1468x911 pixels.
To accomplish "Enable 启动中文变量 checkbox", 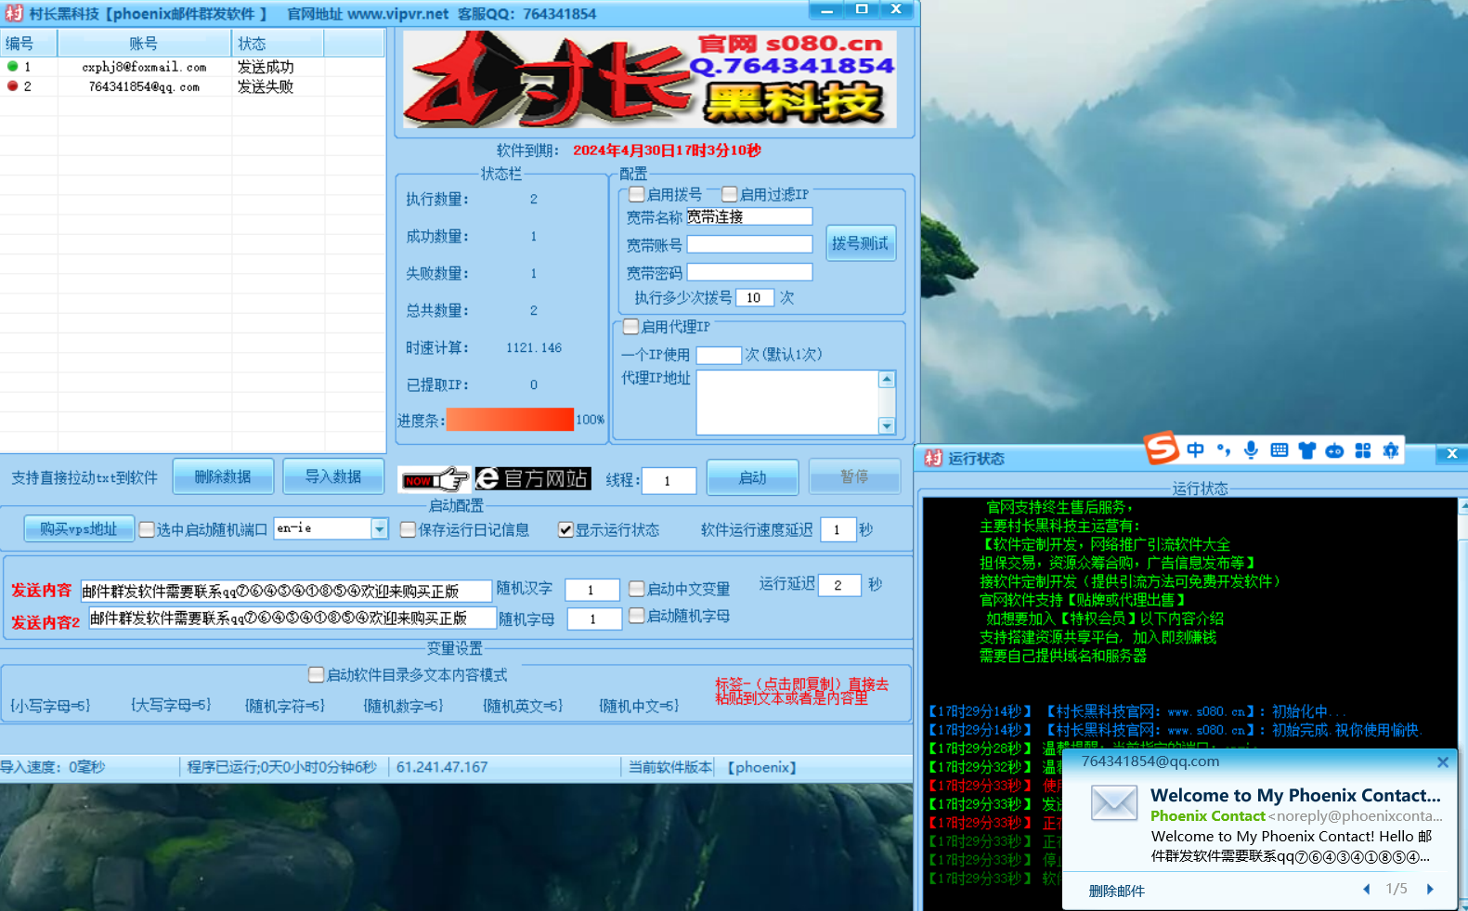I will [637, 589].
